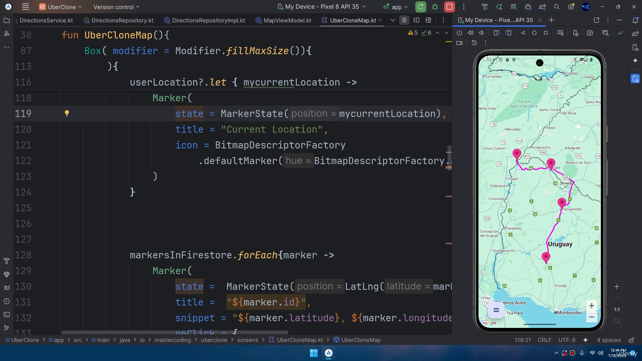Image resolution: width=642 pixels, height=361 pixels.
Task: Click the red Stop app button
Action: [x=449, y=7]
